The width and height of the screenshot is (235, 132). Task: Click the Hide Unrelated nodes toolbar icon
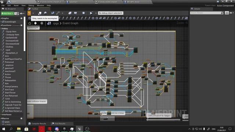tap(58, 13)
